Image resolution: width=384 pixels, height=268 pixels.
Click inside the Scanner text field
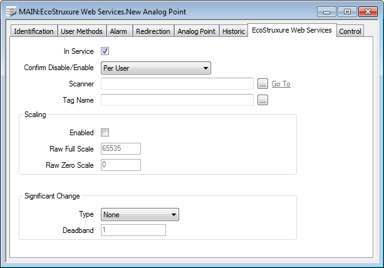click(x=177, y=84)
